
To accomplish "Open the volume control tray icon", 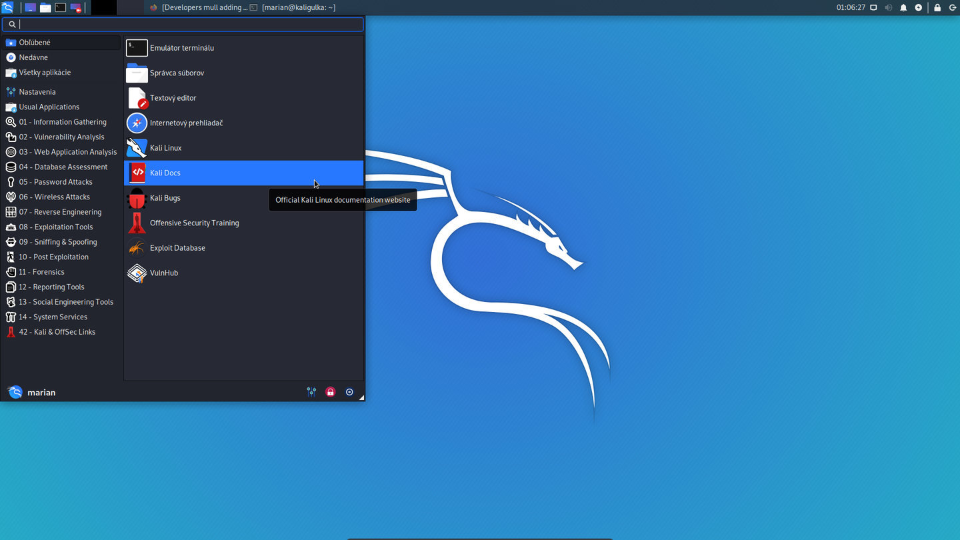I will click(x=889, y=7).
